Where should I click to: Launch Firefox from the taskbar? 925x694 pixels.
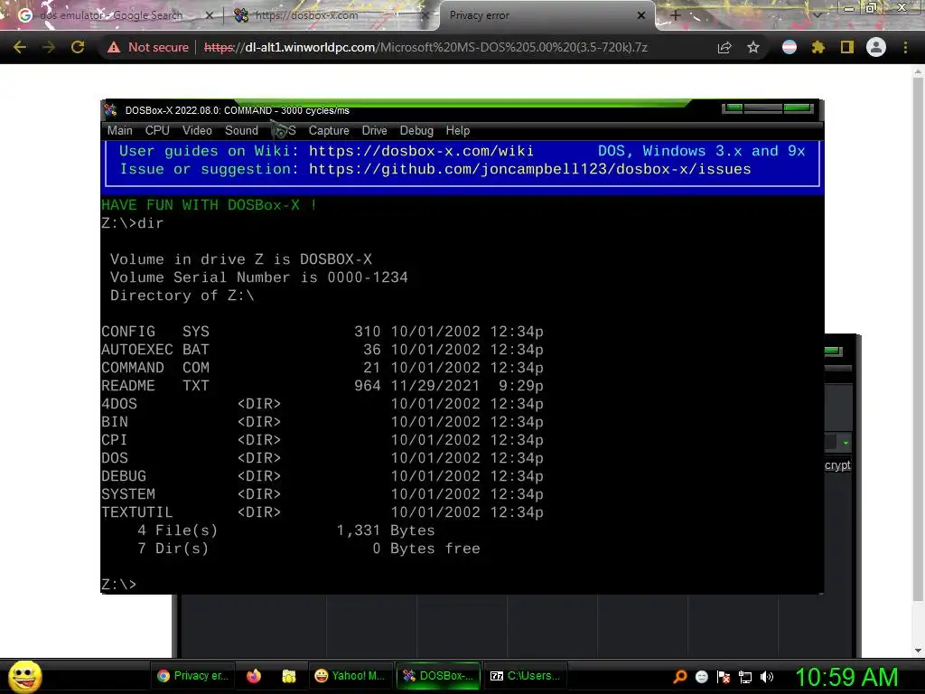point(254,676)
